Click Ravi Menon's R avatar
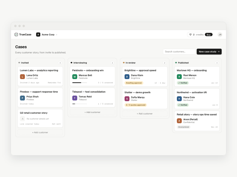Image resolution: width=237 pixels, height=177 pixels. pos(179,77)
